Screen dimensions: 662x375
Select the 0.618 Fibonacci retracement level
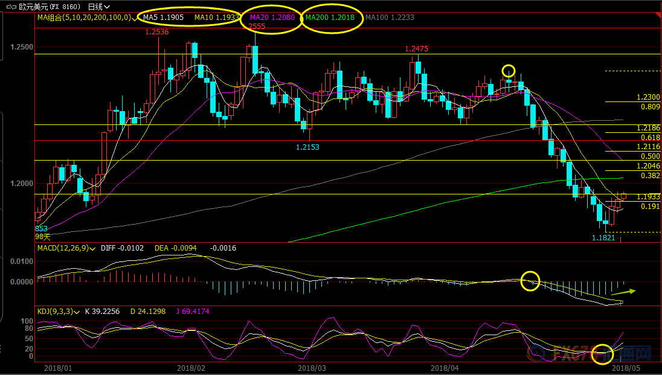(650, 138)
